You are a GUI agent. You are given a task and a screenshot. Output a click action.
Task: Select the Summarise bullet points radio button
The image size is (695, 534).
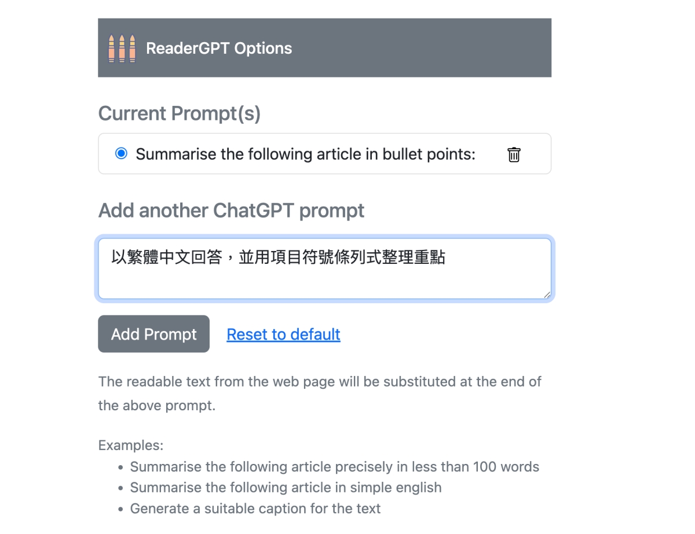point(121,154)
